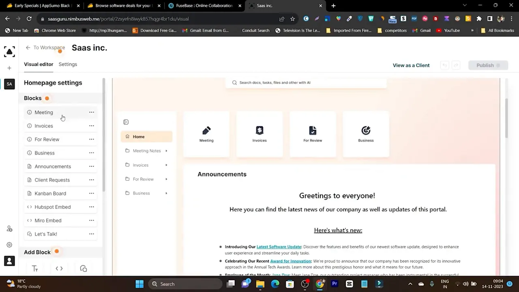Click View as a Client
This screenshot has height=292, width=519.
point(411,65)
